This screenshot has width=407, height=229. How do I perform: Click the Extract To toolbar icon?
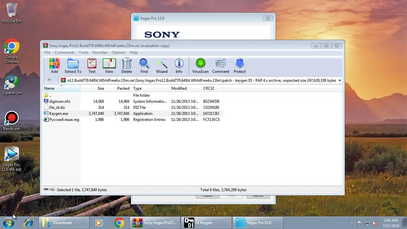[x=73, y=66]
